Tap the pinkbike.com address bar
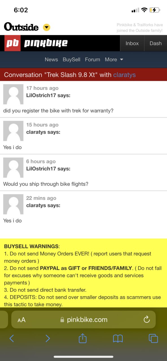The image size is (167, 361). click(84, 320)
